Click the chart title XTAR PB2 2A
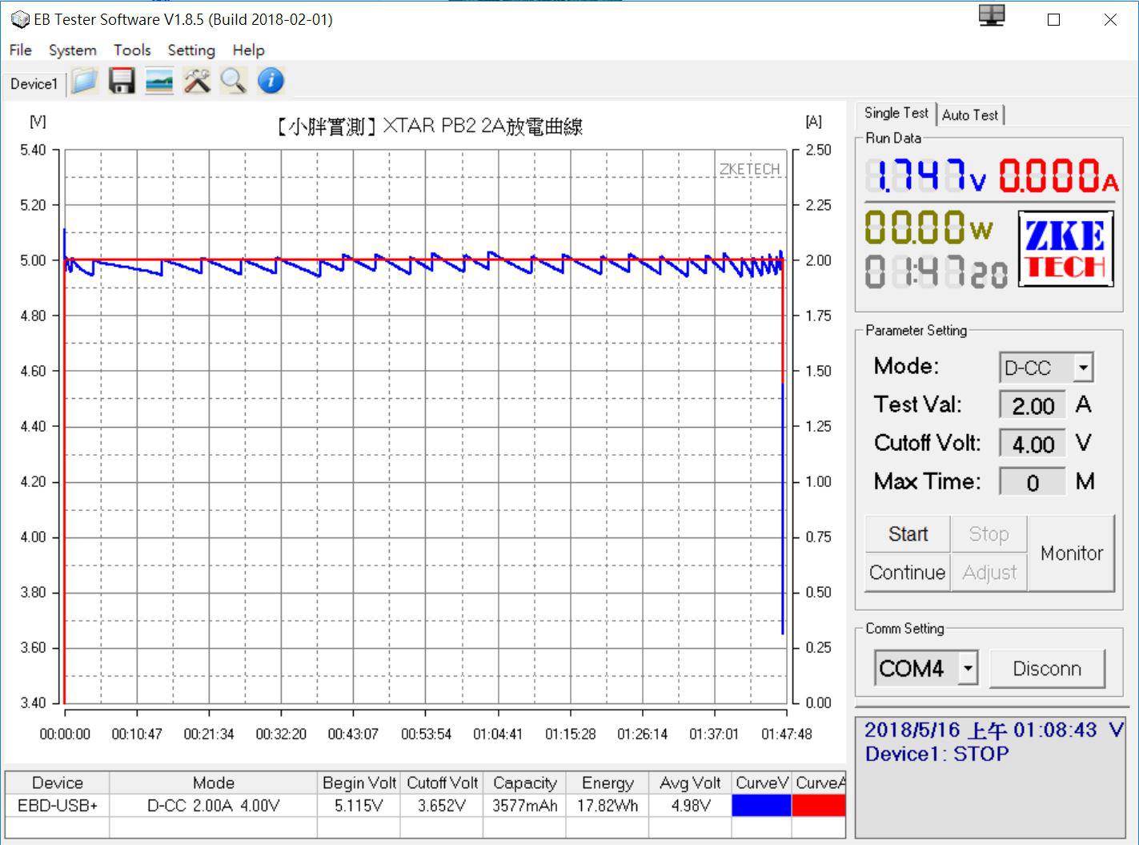The width and height of the screenshot is (1139, 845). pos(429,126)
